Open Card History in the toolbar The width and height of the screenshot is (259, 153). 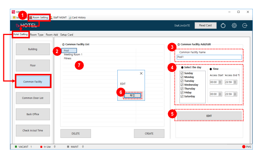click(x=77, y=18)
